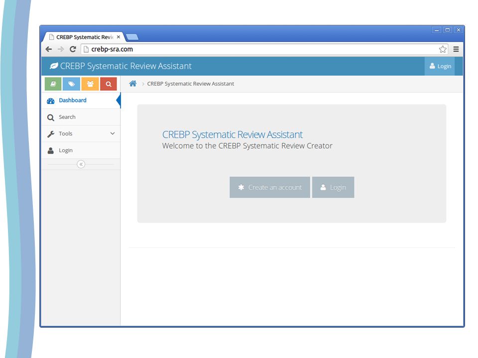Click the blue tags icon button

(x=71, y=84)
